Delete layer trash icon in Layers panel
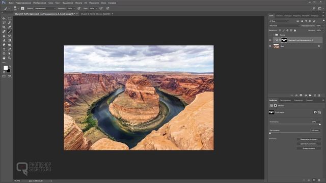The height and width of the screenshot is (183, 326). (319, 96)
